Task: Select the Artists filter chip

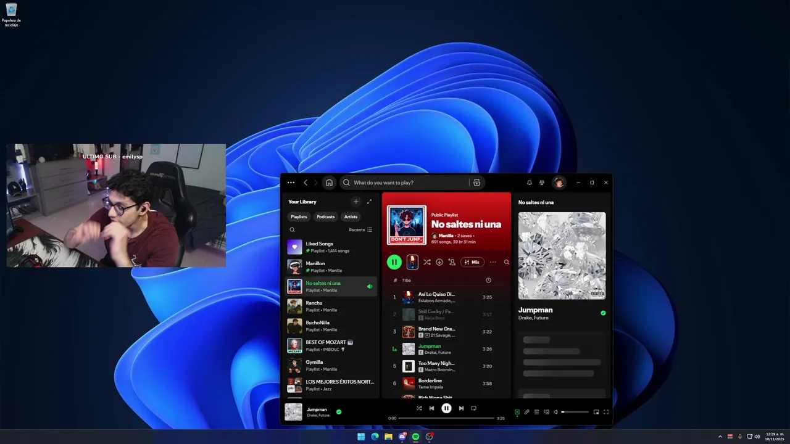Action: (x=351, y=216)
